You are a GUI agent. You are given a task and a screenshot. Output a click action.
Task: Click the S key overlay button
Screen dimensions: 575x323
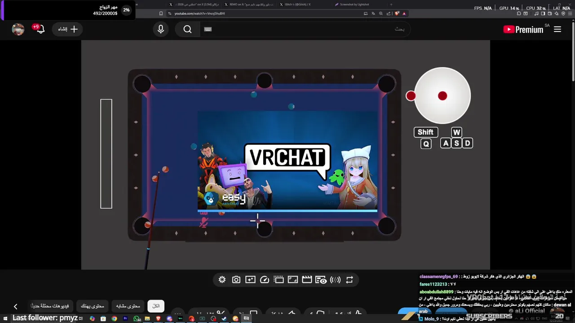point(456,143)
